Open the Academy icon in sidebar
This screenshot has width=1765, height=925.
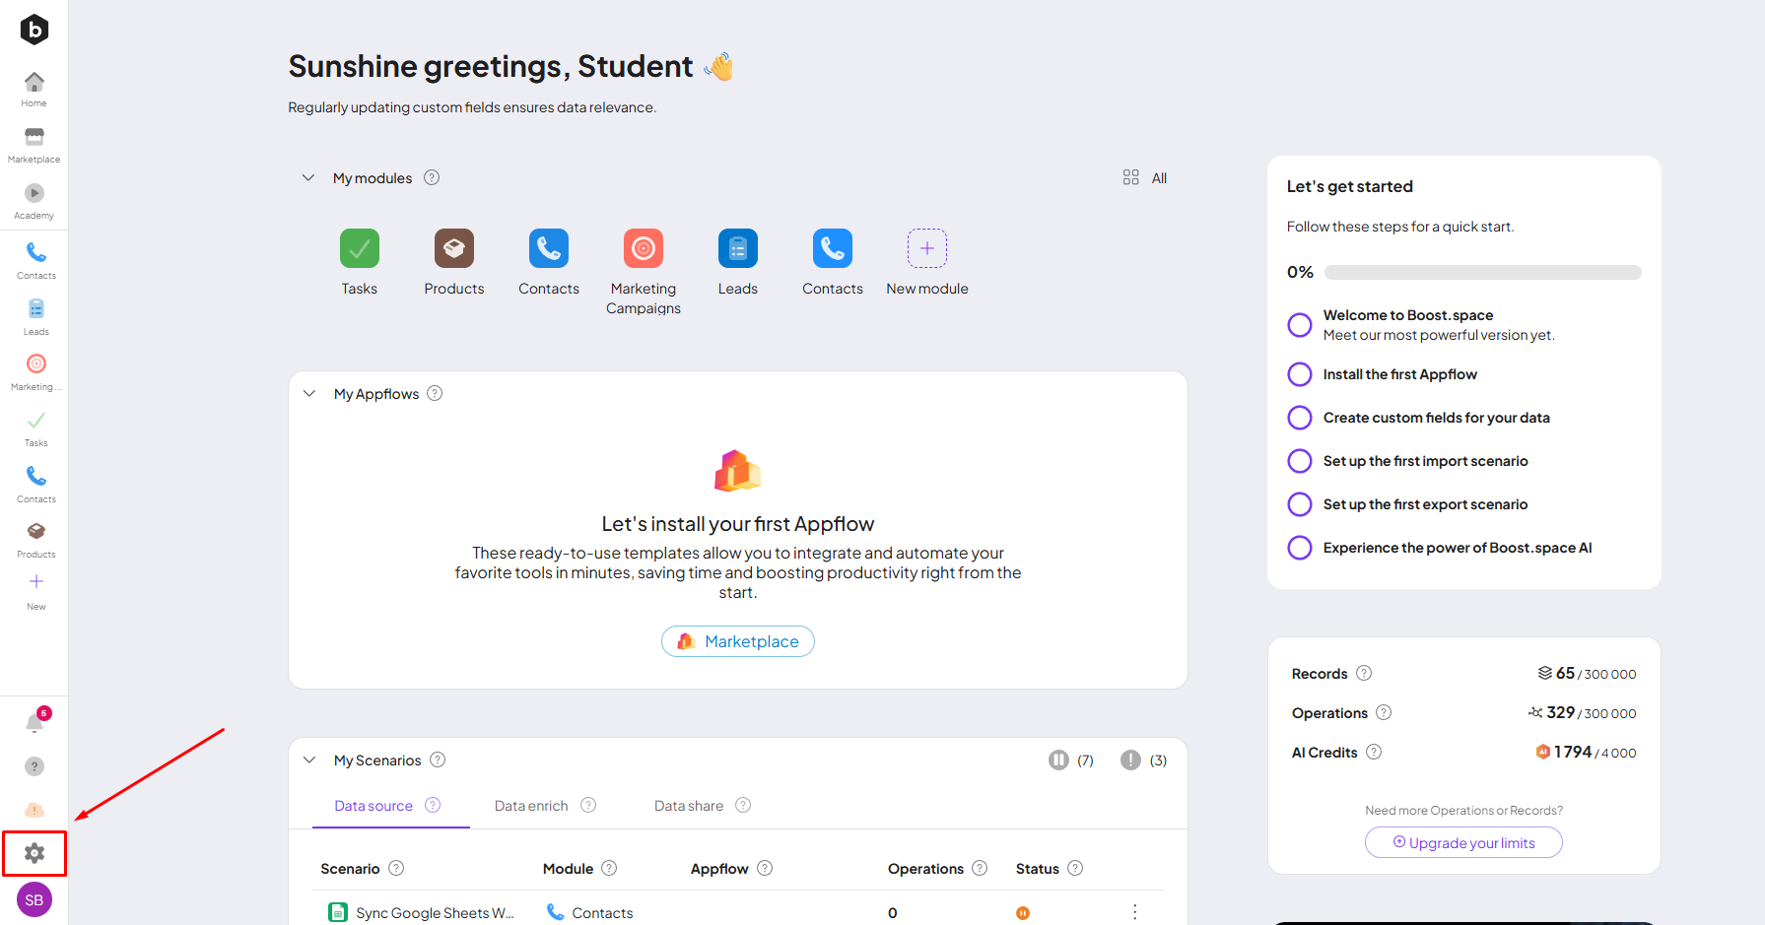(x=34, y=194)
